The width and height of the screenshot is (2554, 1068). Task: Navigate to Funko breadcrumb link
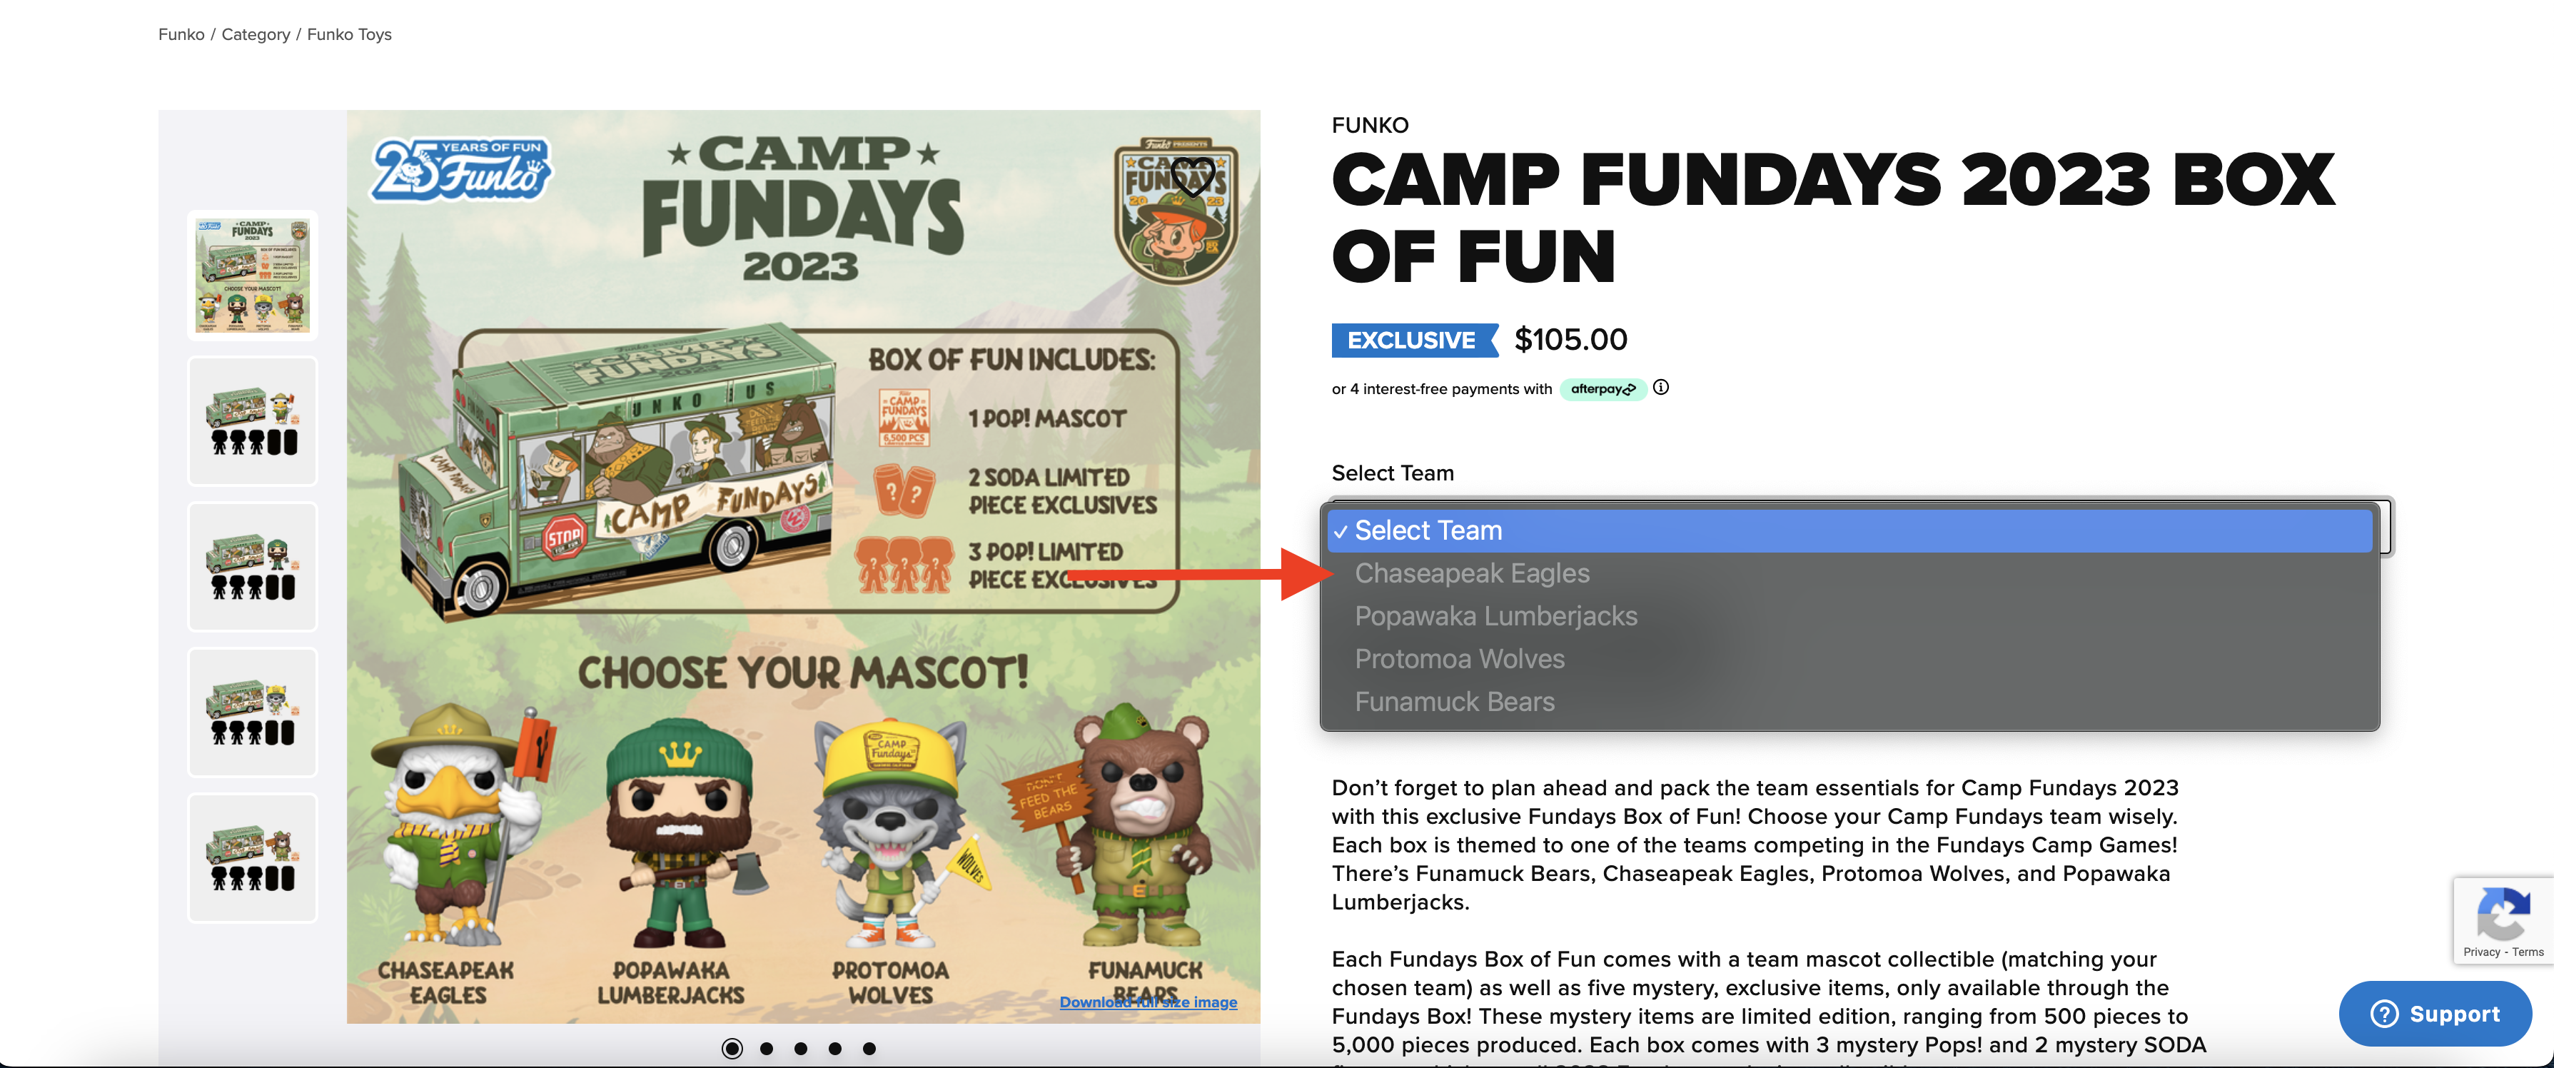coord(181,34)
